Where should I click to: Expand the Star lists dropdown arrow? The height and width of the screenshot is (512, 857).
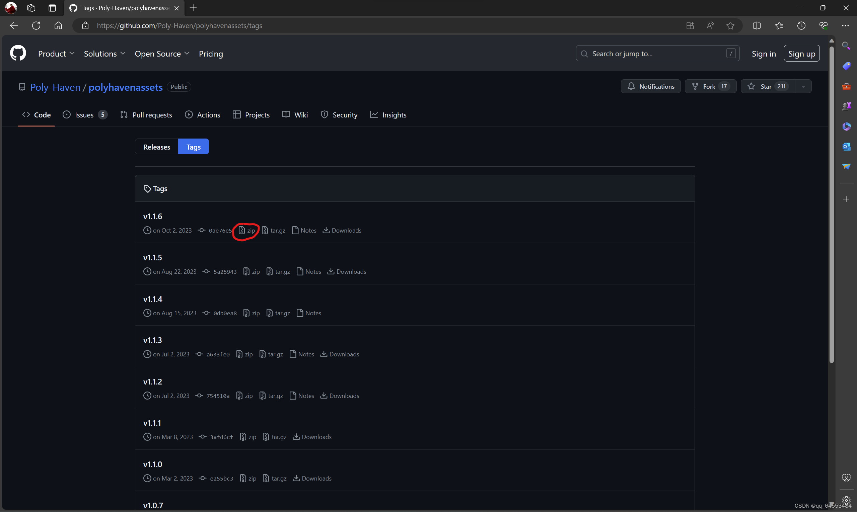click(803, 86)
